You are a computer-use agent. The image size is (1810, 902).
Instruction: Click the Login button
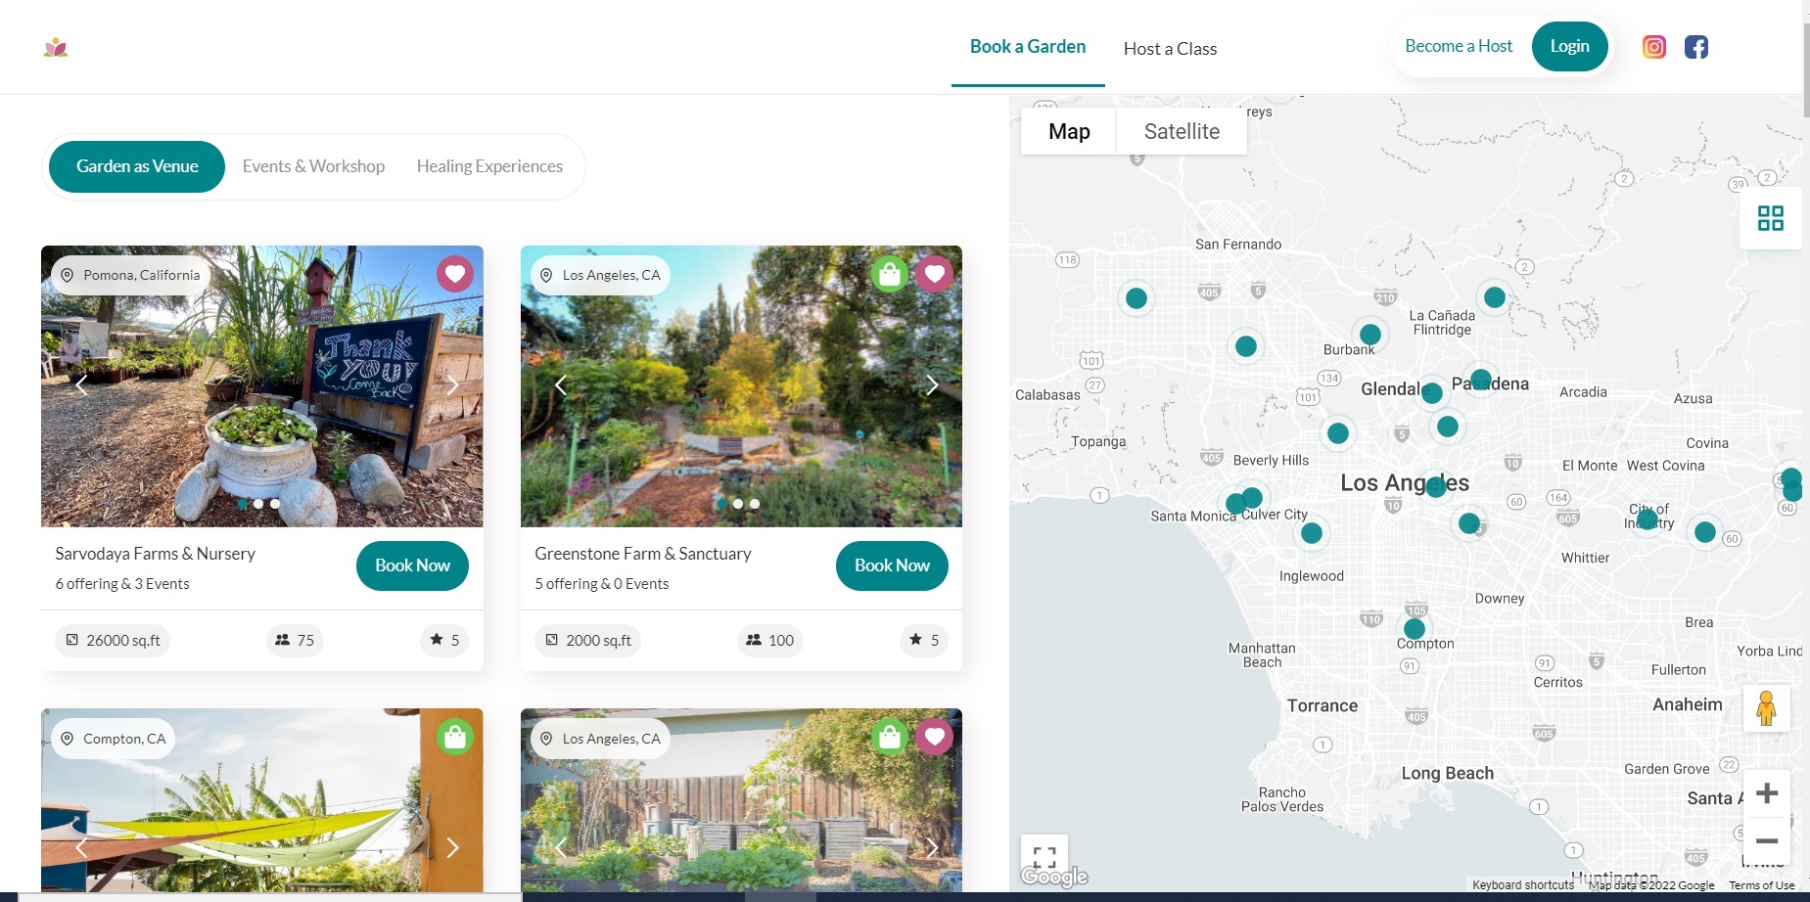tap(1569, 46)
